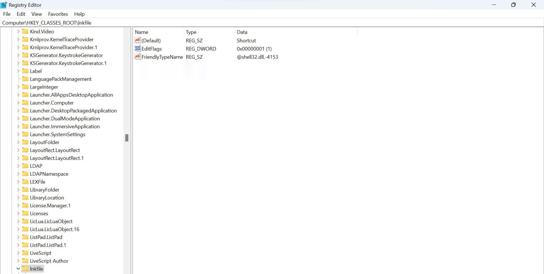This screenshot has height=274, width=544.
Task: Click the Label folder icon
Action: [25, 71]
